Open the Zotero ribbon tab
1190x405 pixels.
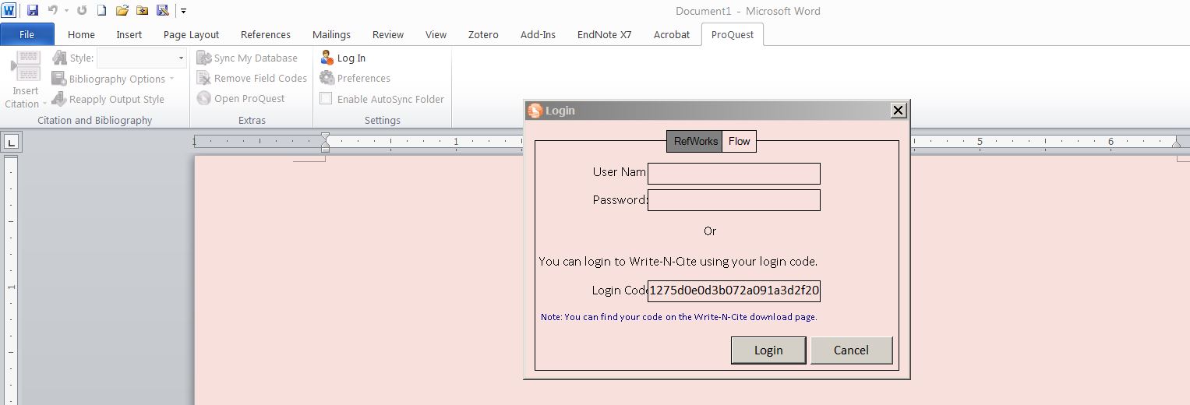tap(483, 34)
